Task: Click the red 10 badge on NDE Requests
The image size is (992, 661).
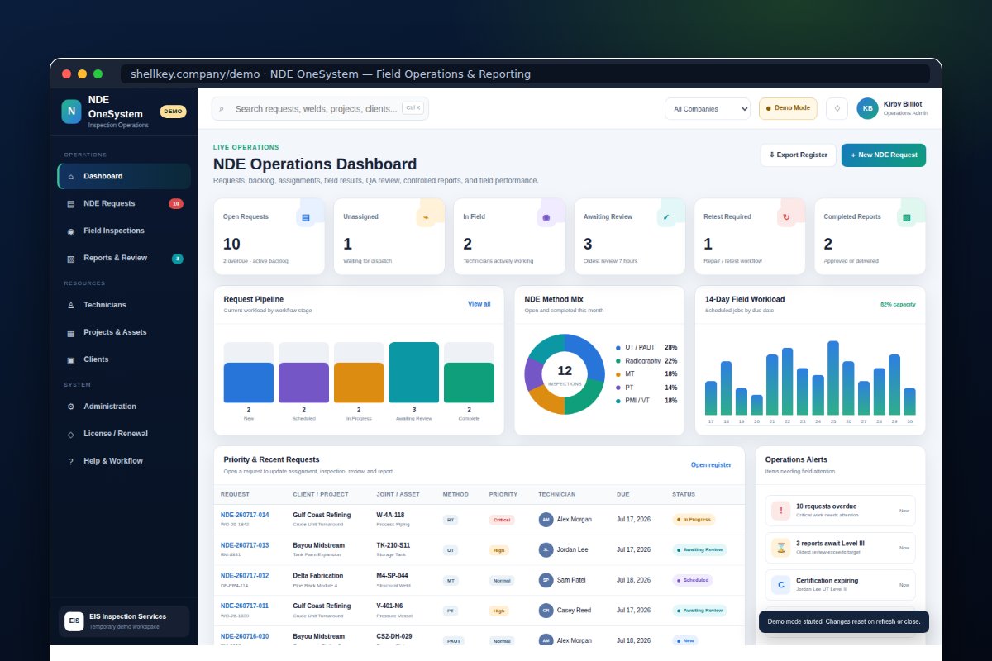Action: (x=176, y=203)
